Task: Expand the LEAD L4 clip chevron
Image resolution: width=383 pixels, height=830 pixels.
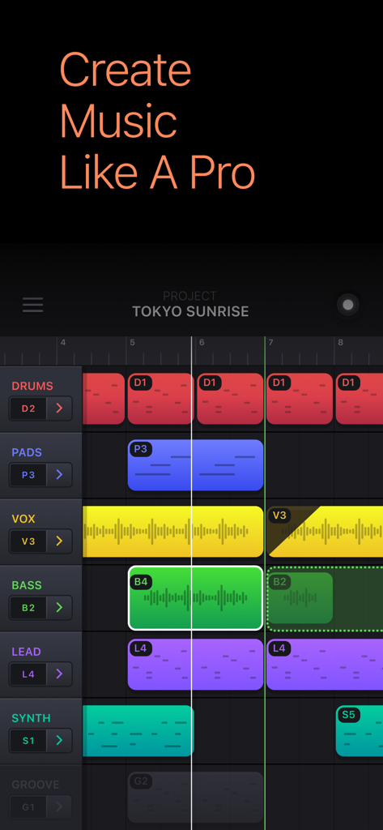Action: coord(59,674)
